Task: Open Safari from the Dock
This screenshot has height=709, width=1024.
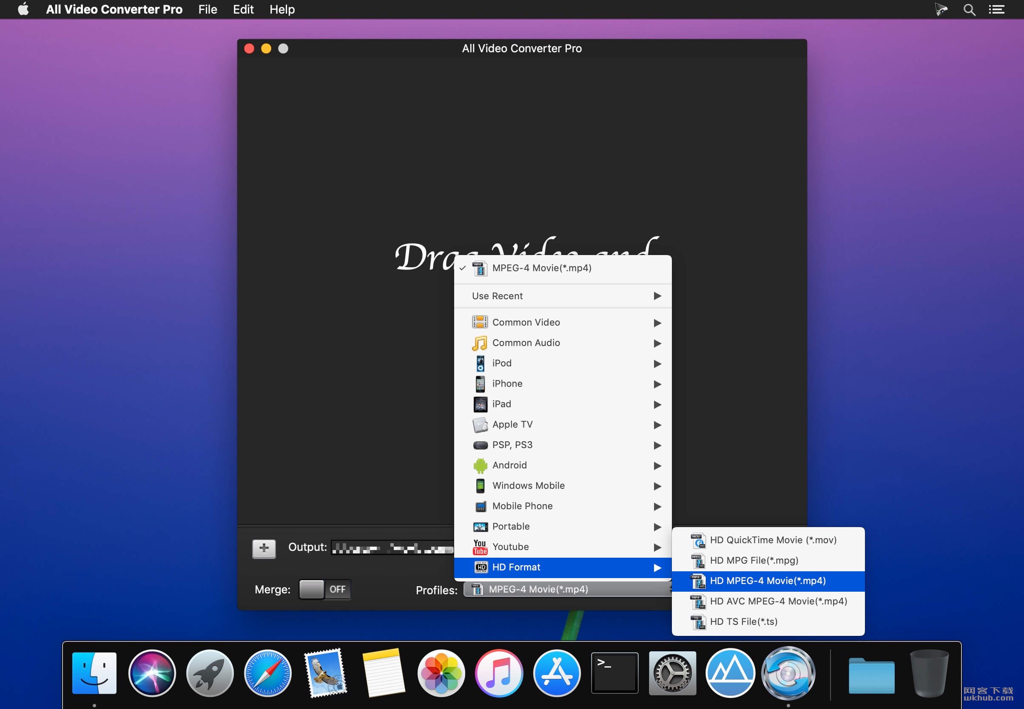Action: click(267, 672)
